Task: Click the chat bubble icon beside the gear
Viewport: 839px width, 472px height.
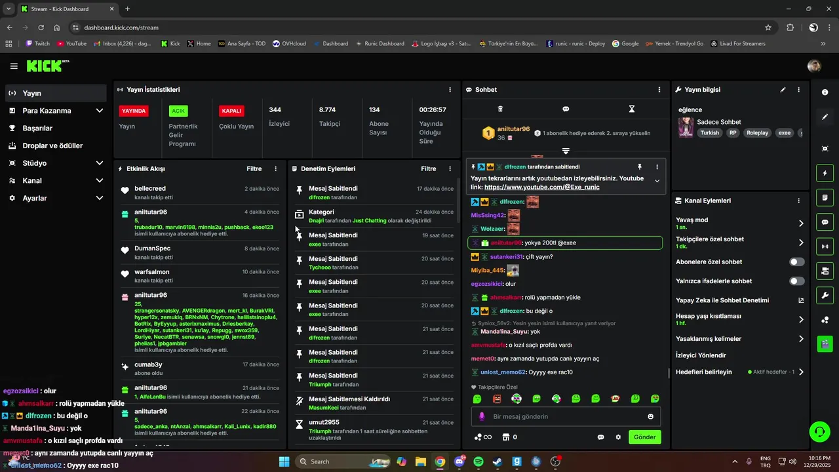Action: point(600,437)
